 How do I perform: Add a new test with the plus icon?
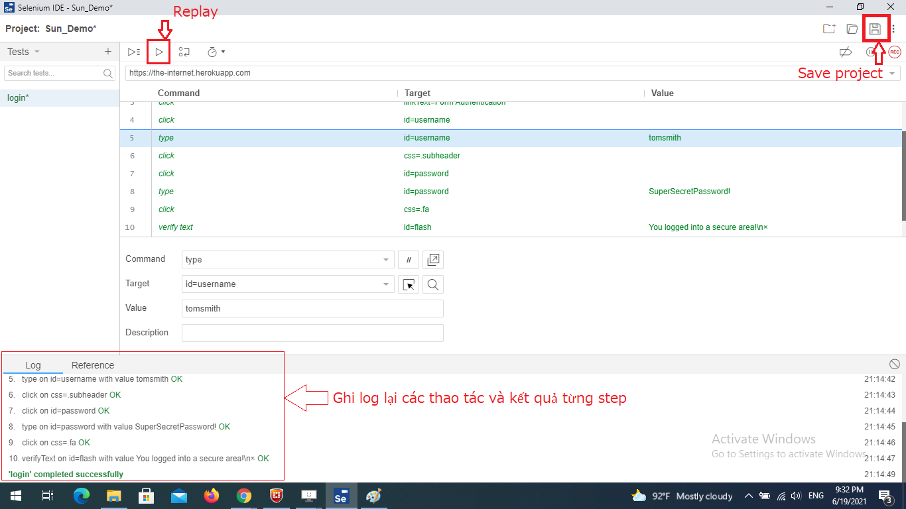[108, 52]
